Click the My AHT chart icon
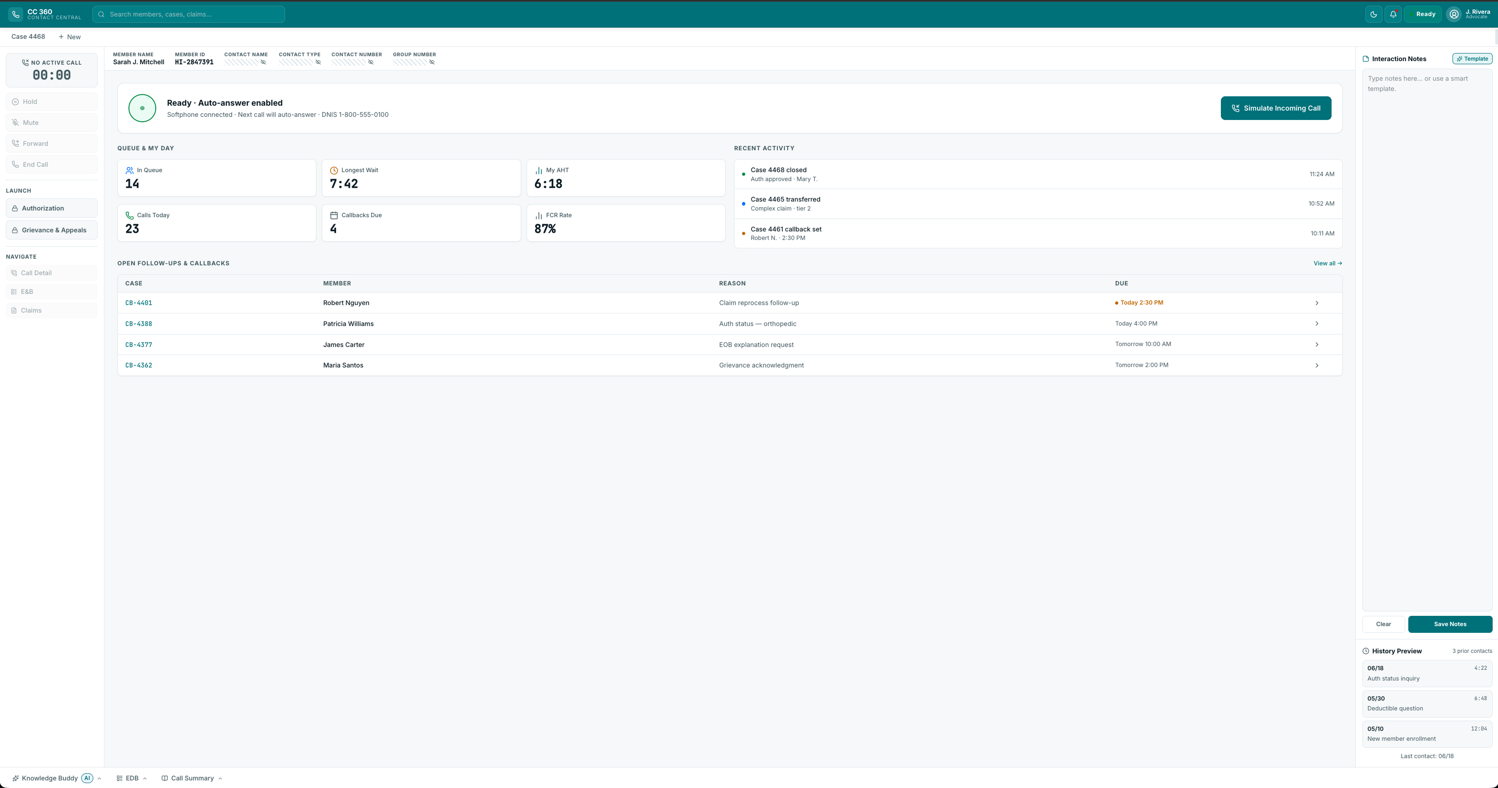Viewport: 1498px width, 788px height. [539, 170]
